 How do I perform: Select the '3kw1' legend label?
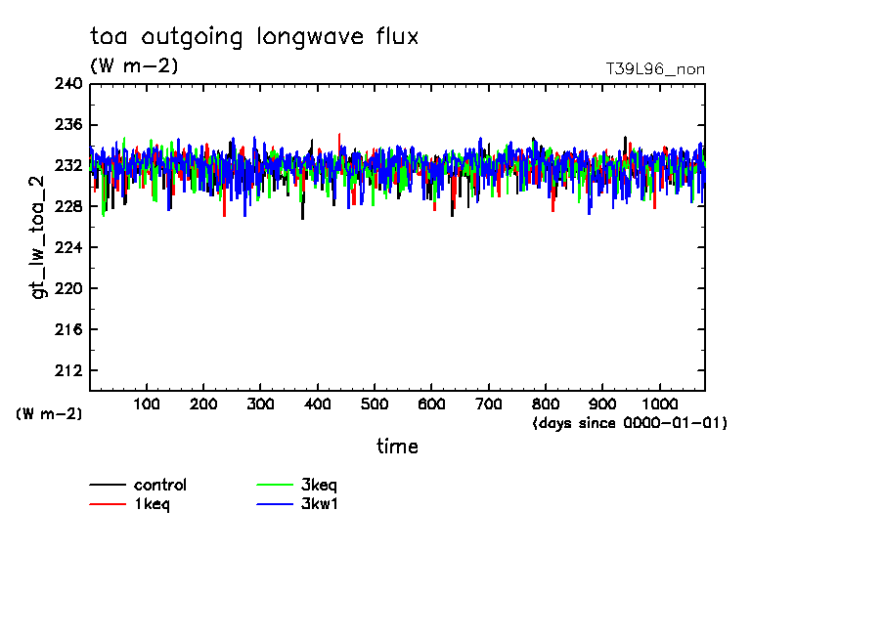tap(321, 504)
